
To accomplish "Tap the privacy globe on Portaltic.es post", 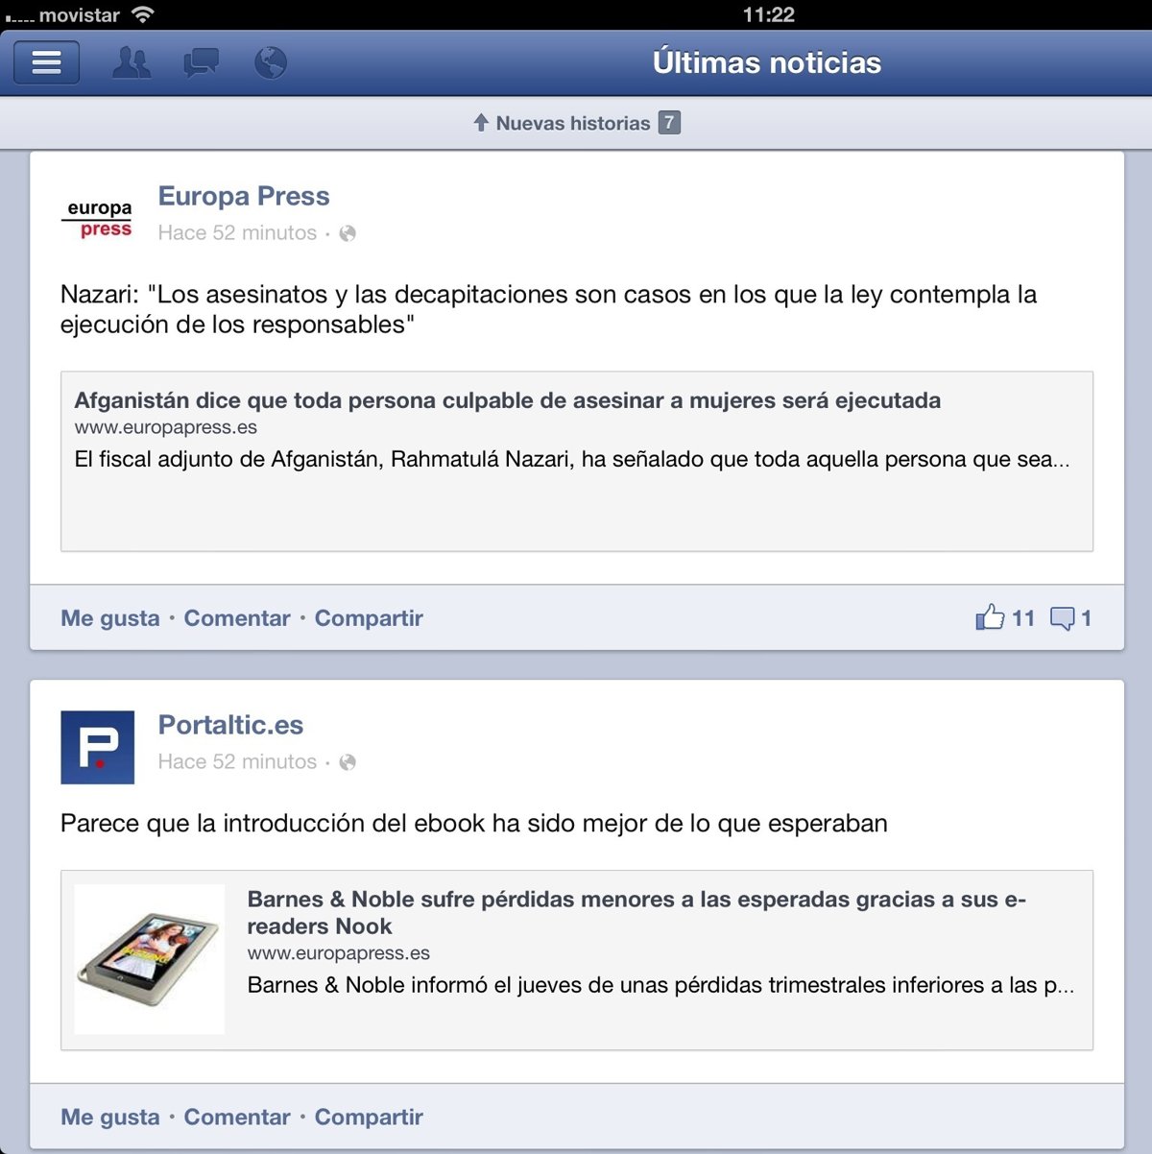I will (348, 762).
